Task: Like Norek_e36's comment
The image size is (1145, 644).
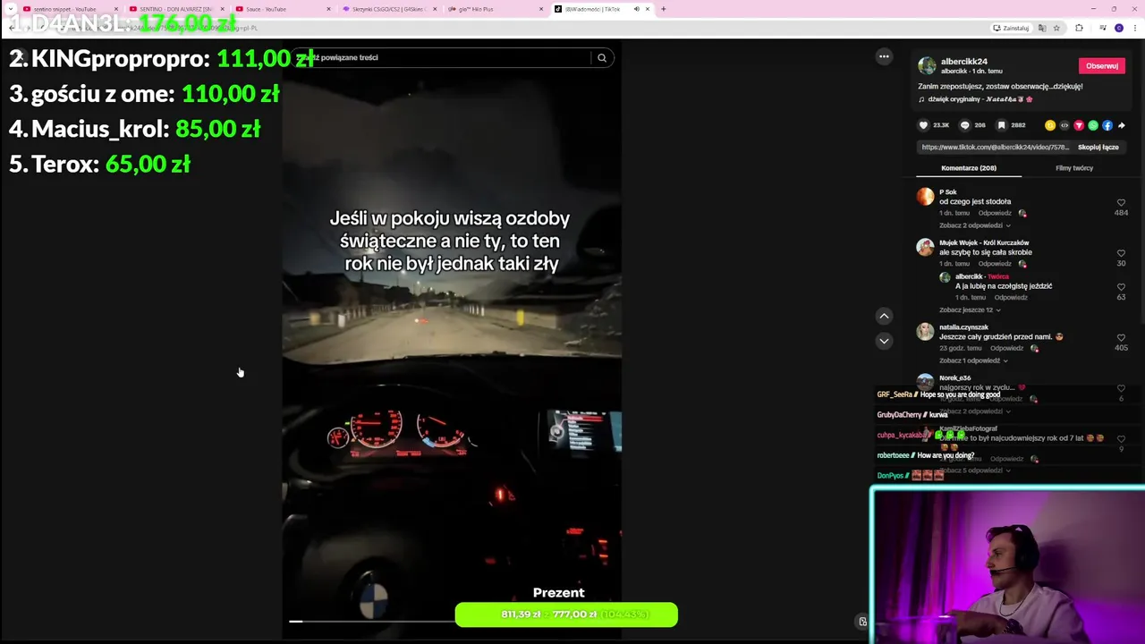Action: (1121, 388)
